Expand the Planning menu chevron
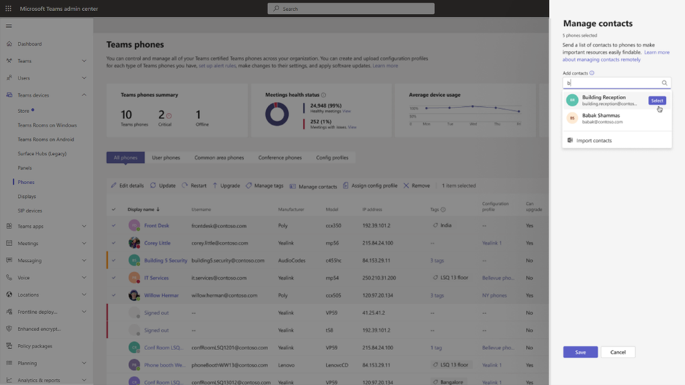Image resolution: width=685 pixels, height=385 pixels. tap(84, 363)
